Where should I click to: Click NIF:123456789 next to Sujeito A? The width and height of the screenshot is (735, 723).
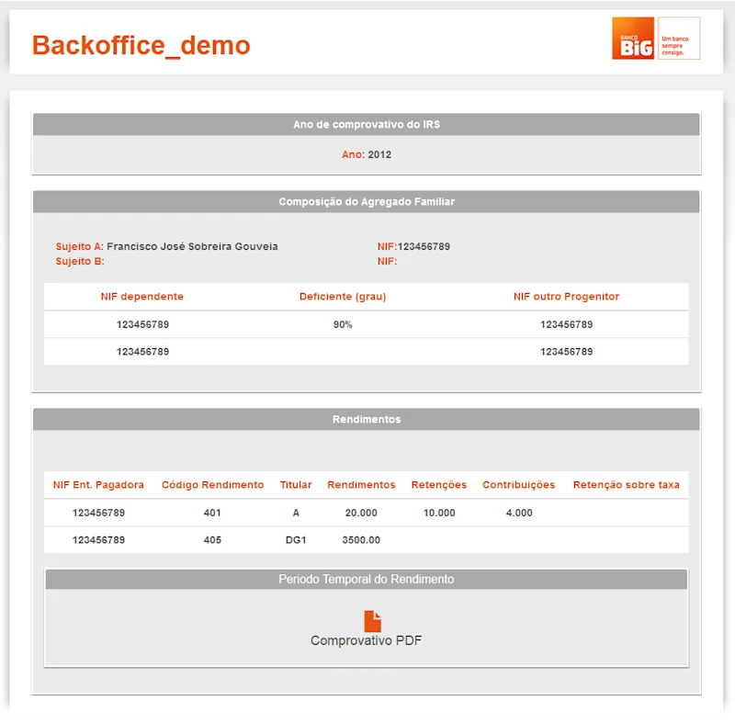(x=413, y=246)
